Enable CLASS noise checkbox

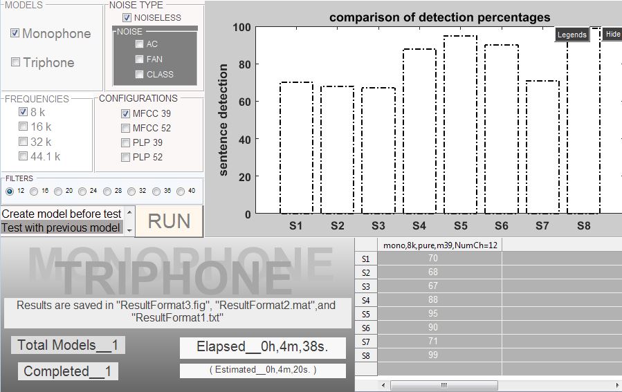pyautogui.click(x=140, y=74)
